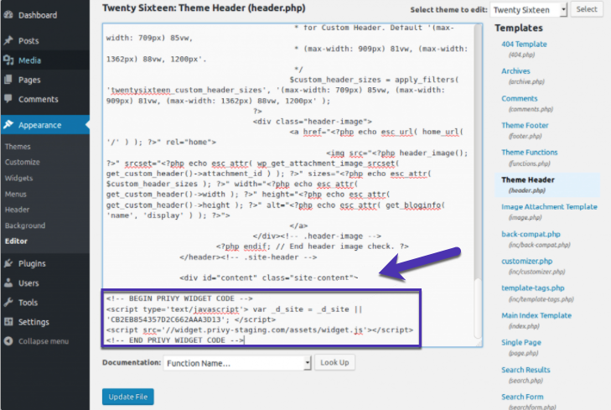Click the </header> site-header code line
611x410 pixels.
(248, 257)
